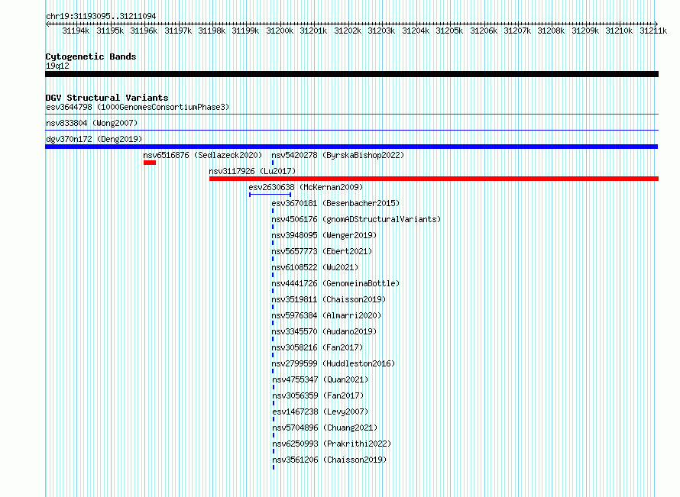The image size is (680, 497).
Task: Select the nsv3056359 (Fan2017) label
Action: [x=318, y=395]
